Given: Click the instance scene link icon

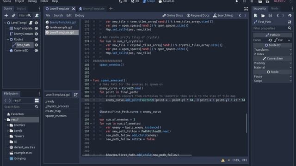Looking at the screenshot, I should click(x=13, y=15).
